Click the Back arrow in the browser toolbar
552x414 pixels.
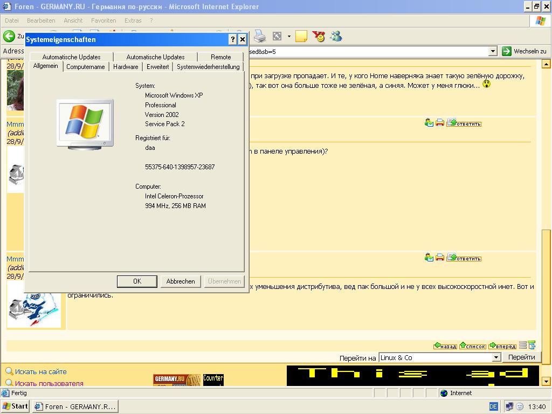pyautogui.click(x=9, y=36)
